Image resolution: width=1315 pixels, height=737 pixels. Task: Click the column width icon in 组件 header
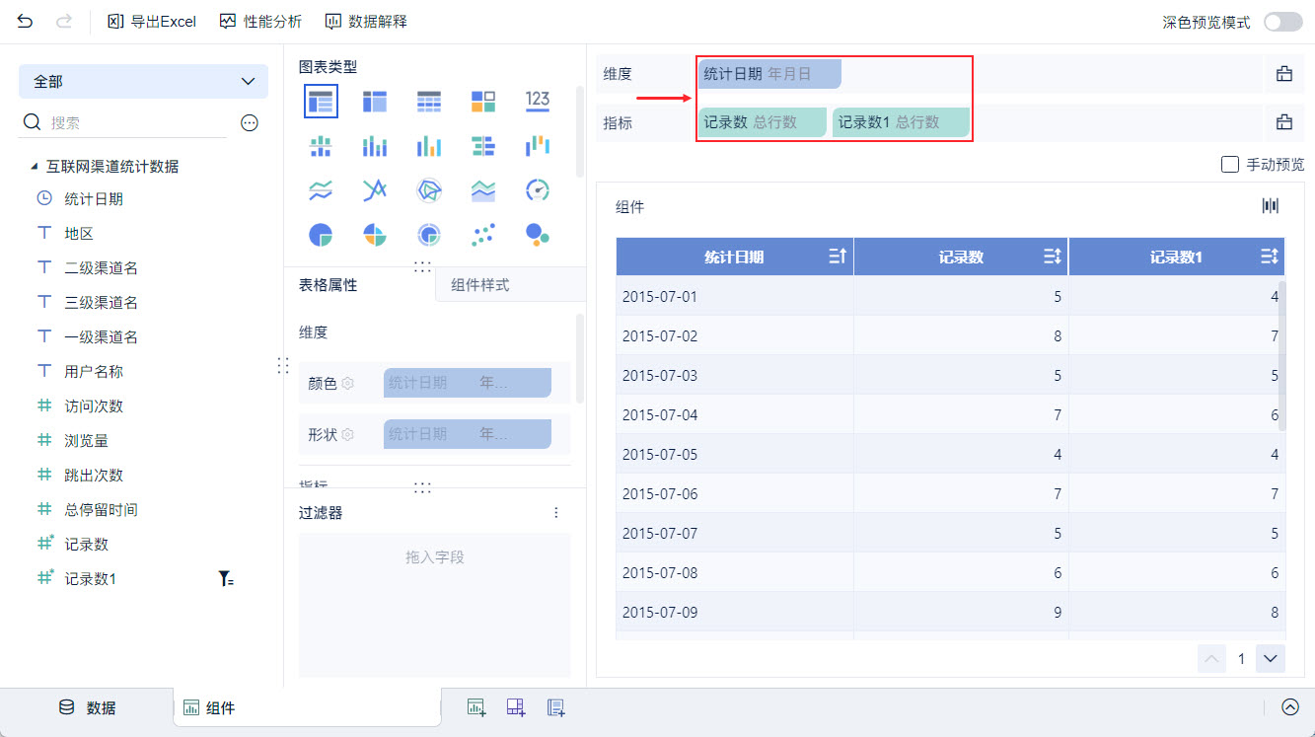[1271, 205]
